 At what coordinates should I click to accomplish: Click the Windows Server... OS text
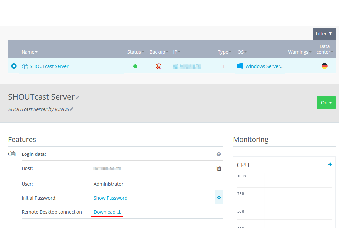coord(264,66)
